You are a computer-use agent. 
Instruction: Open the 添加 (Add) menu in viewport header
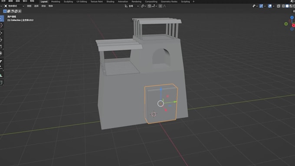pos(43,6)
